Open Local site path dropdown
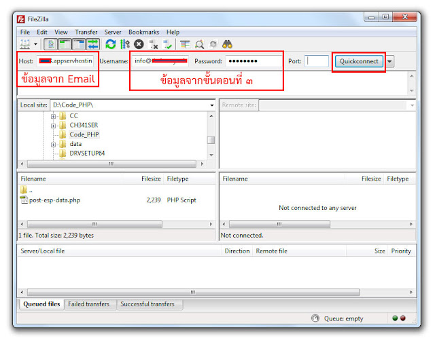The height and width of the screenshot is (343, 435). point(212,105)
